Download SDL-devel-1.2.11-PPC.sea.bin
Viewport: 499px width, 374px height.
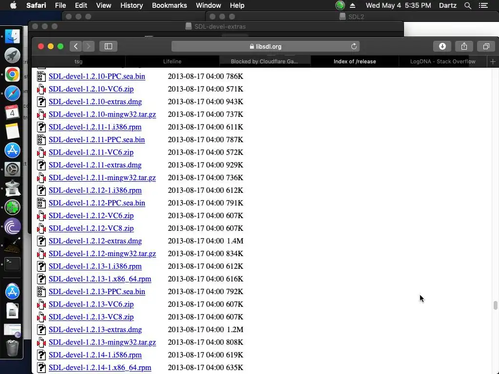pyautogui.click(x=97, y=140)
